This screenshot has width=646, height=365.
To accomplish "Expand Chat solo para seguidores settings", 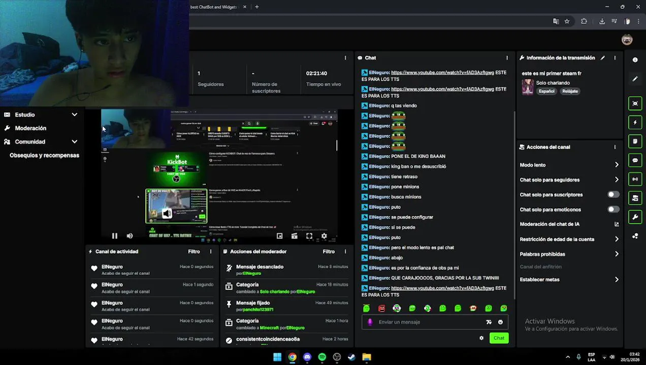I will (617, 179).
